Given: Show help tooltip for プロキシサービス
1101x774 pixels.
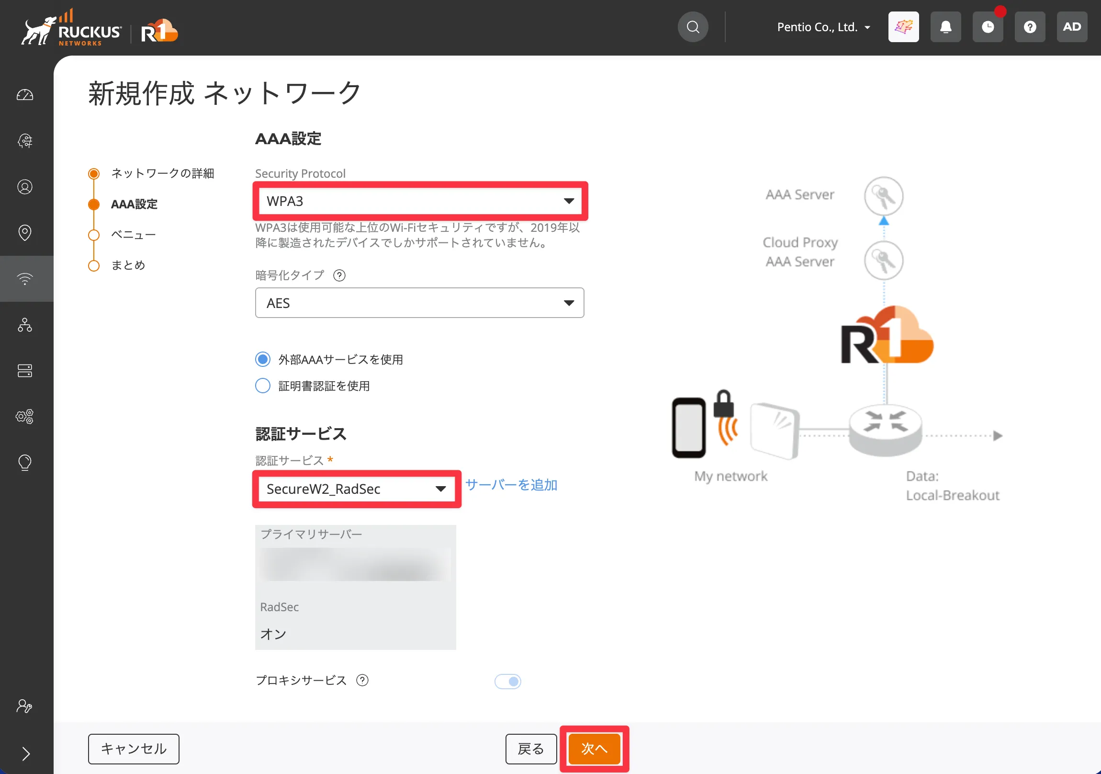Looking at the screenshot, I should click(x=362, y=681).
